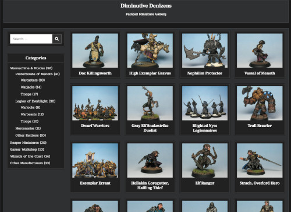Click into the Search text field

click(x=31, y=39)
